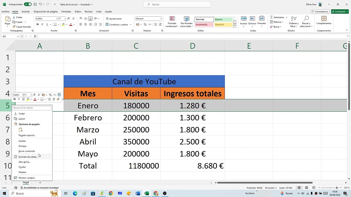This screenshot has width=351, height=197.
Task: Expand the Combinar y centrar dropdown arrow
Action: pos(131,25)
